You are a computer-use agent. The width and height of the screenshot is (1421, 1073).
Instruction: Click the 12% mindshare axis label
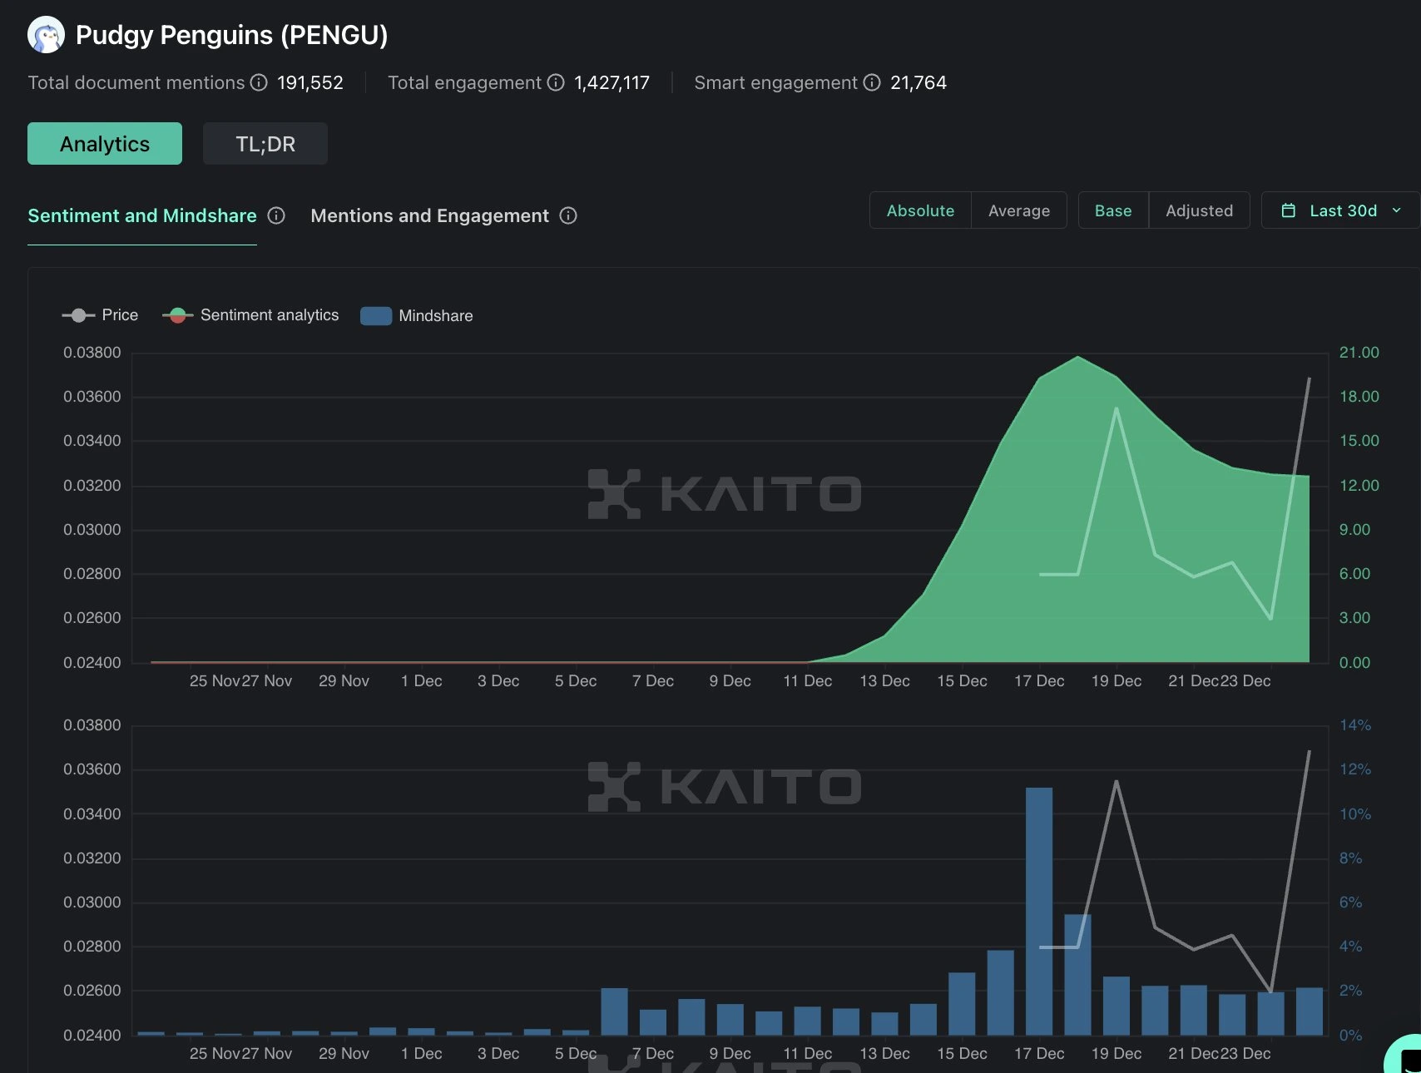point(1354,769)
